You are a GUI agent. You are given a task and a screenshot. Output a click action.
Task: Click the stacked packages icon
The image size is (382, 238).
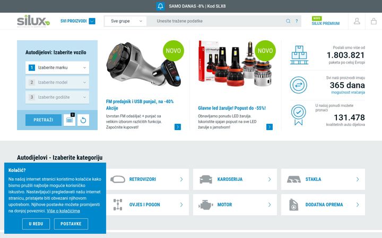[299, 55]
